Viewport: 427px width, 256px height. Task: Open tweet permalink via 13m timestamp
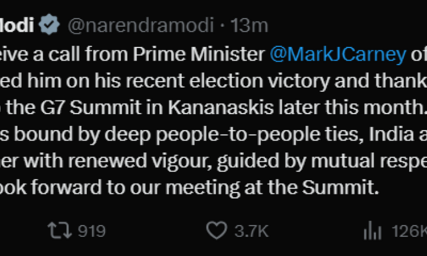point(249,25)
